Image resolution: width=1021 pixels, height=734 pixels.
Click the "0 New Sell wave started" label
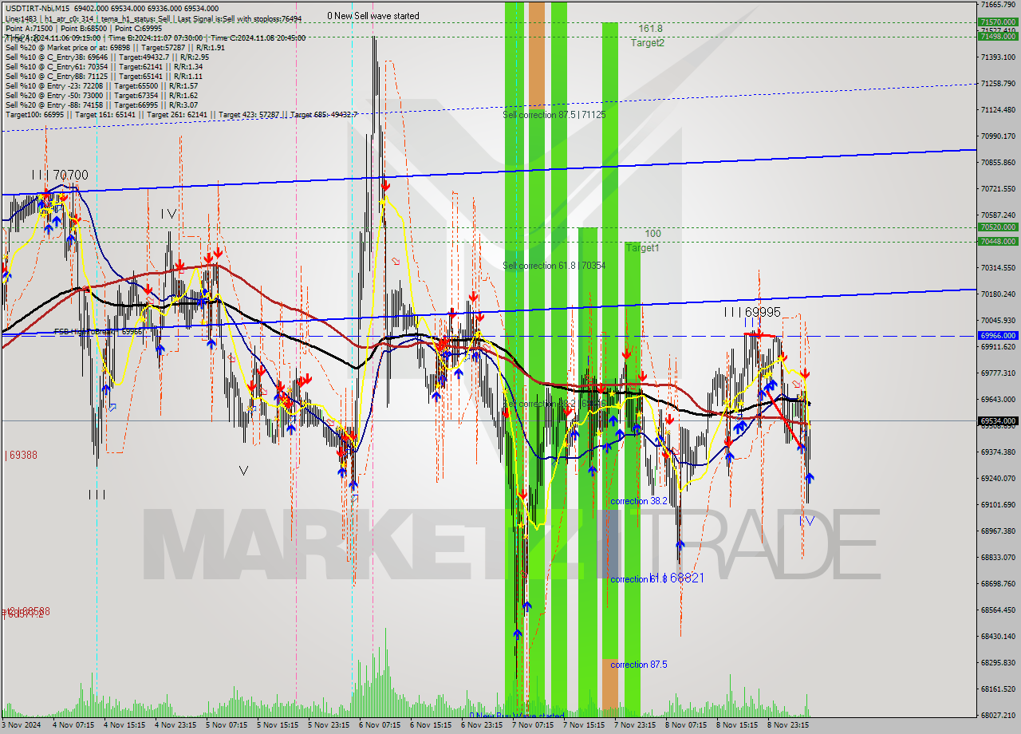(373, 16)
